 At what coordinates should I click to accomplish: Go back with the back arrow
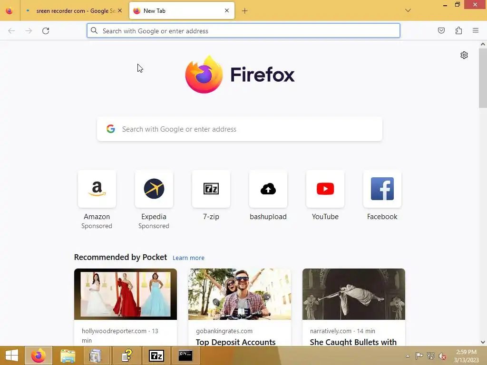click(x=11, y=31)
